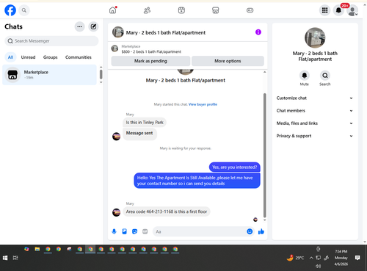Open the Friends icon in top navigation

[x=147, y=10]
